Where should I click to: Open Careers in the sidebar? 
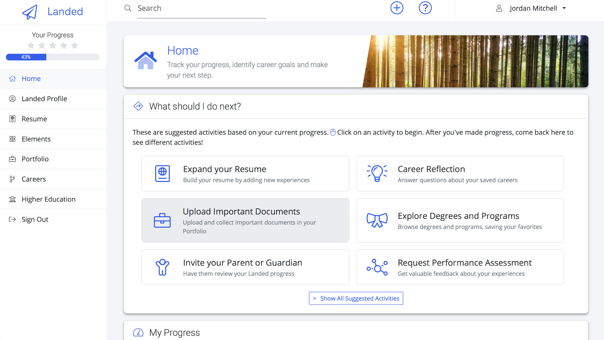(x=53, y=179)
